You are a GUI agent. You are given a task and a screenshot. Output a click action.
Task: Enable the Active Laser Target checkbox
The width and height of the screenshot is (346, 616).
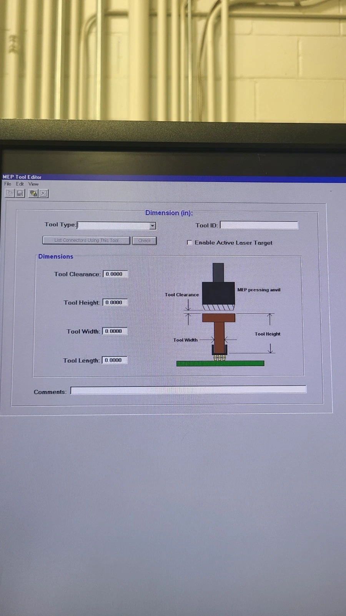pos(189,243)
